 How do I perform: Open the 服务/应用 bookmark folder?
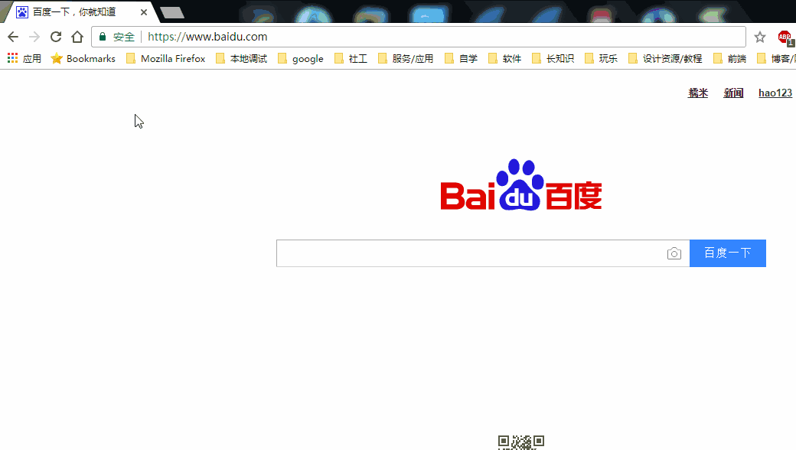click(x=406, y=58)
